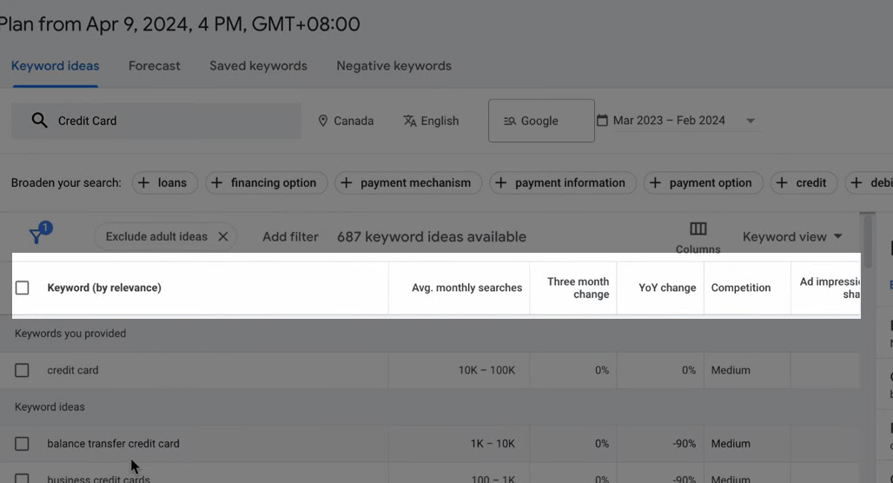Switch to Forecast tab

coord(155,66)
